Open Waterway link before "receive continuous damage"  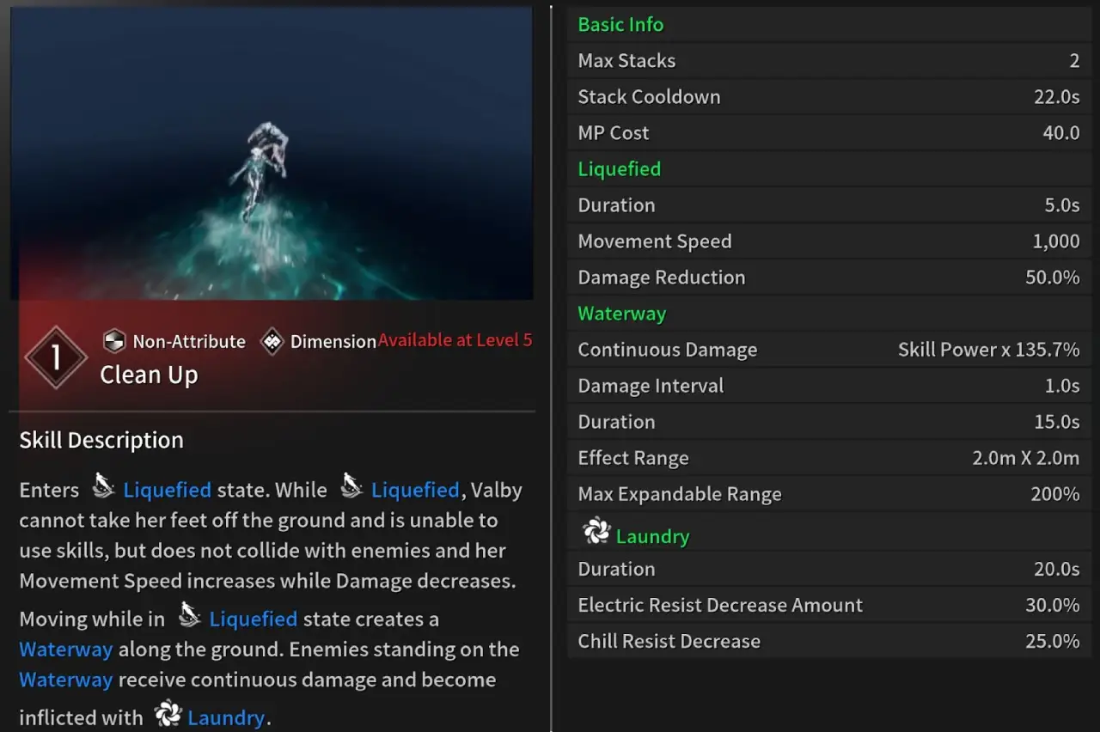pos(66,680)
